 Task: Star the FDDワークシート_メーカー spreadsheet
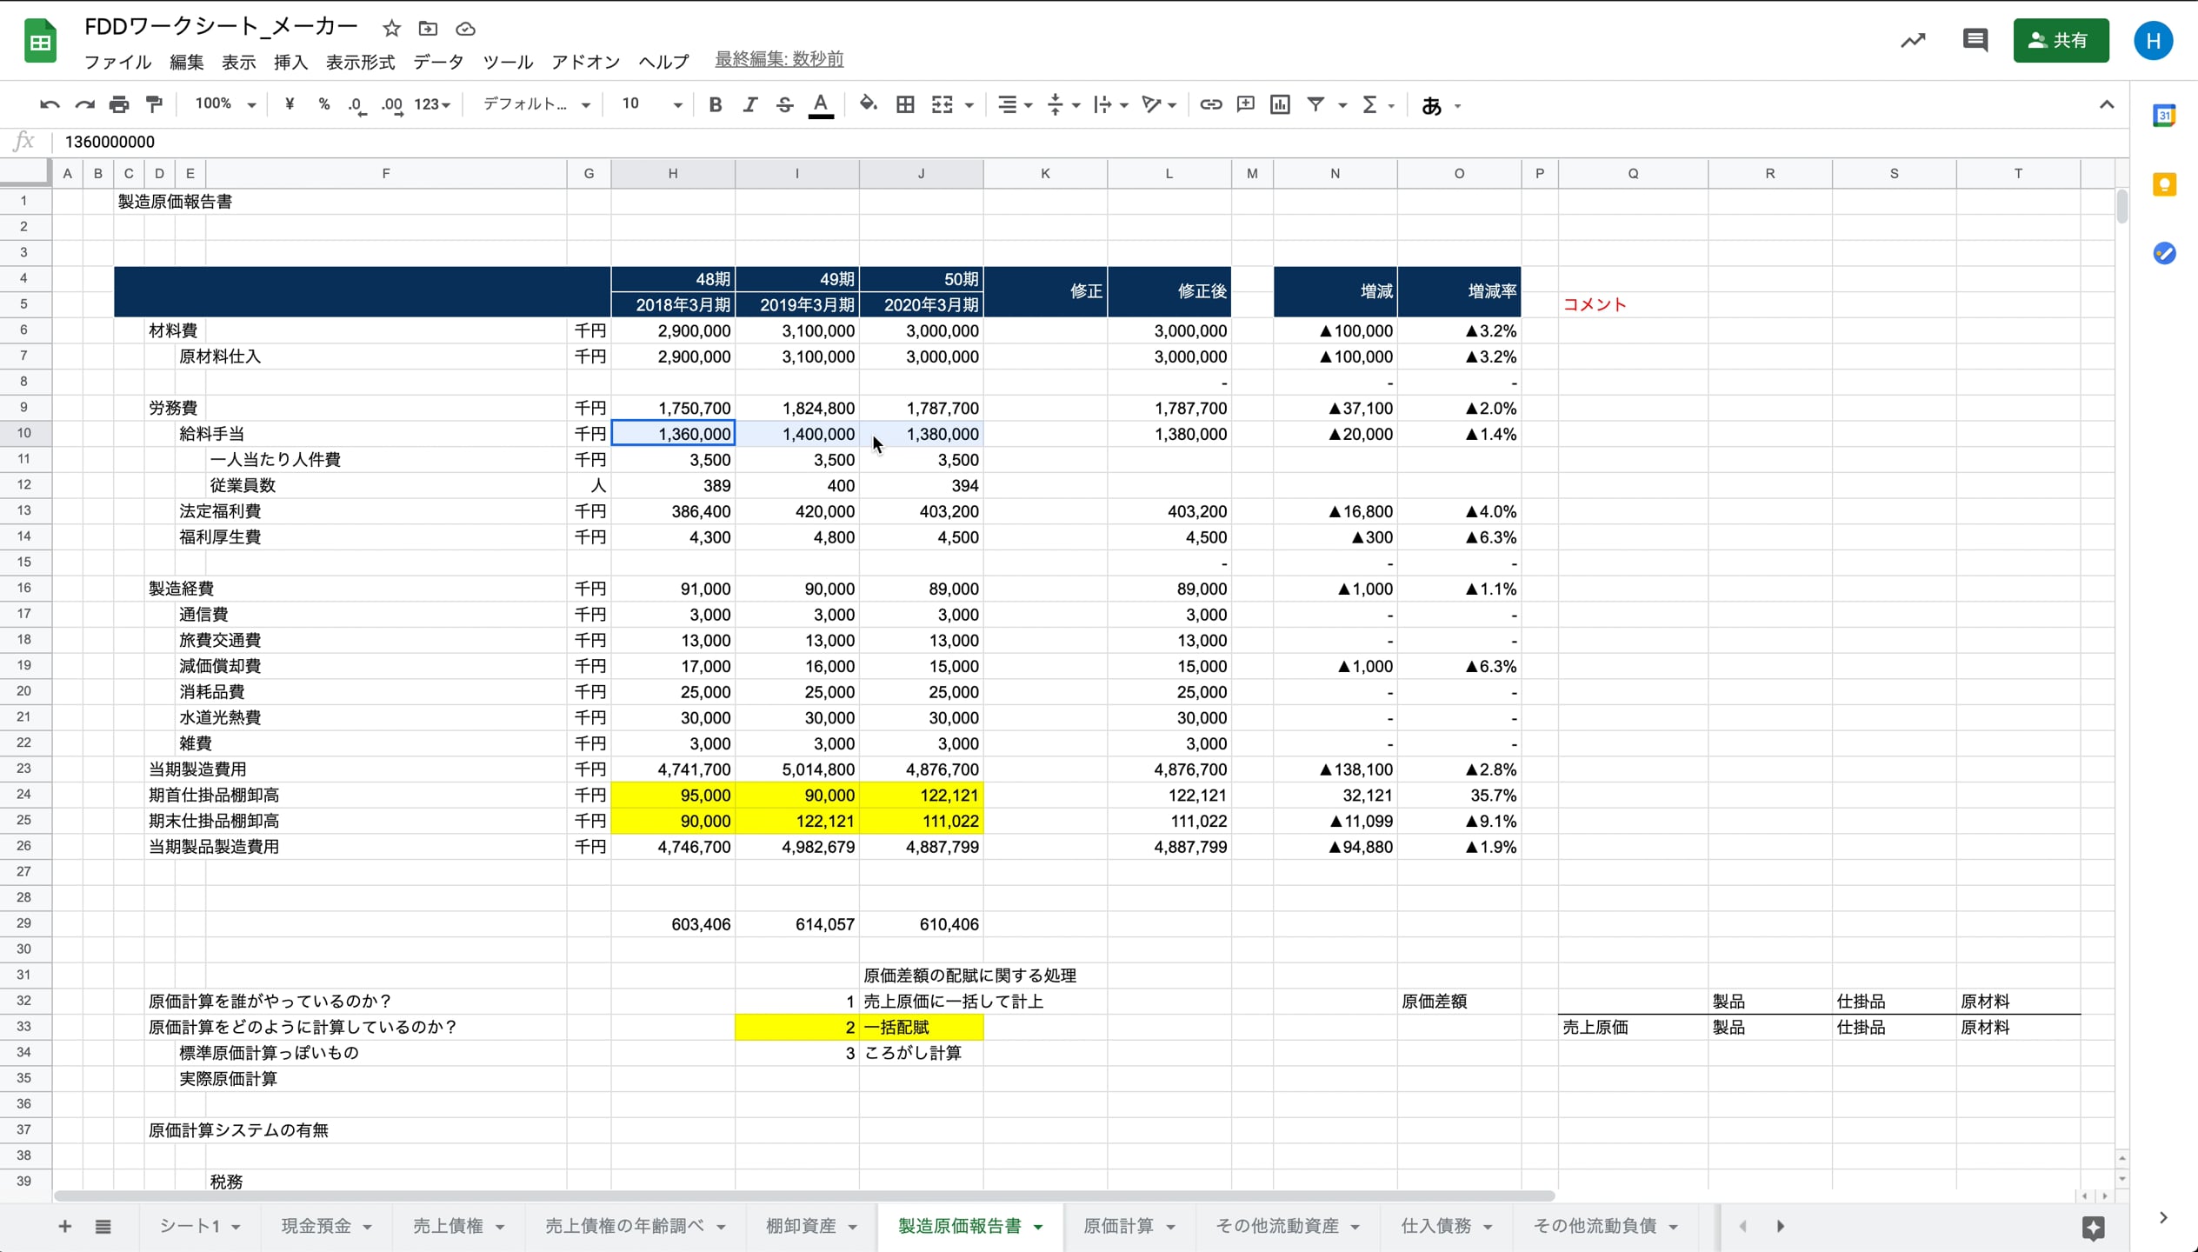click(390, 27)
